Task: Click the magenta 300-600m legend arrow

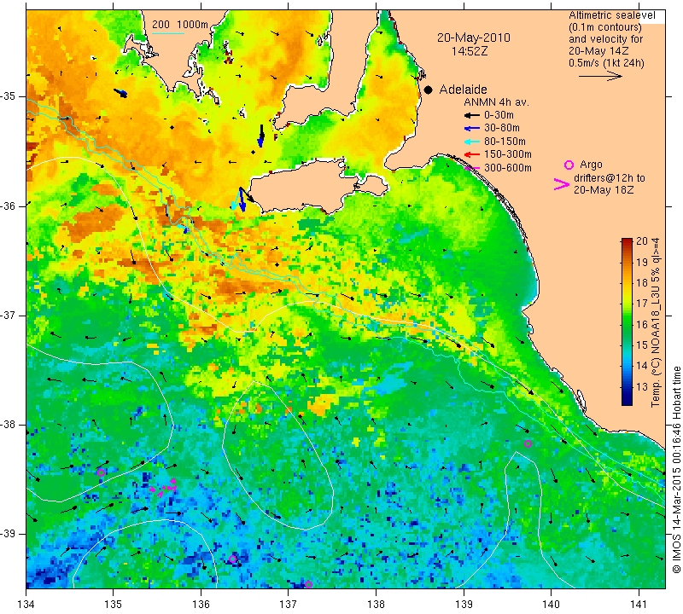Action: (x=472, y=168)
